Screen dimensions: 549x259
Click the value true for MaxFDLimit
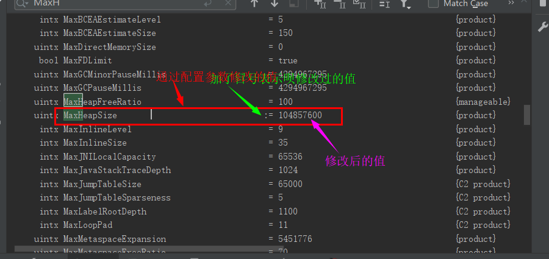tap(288, 60)
